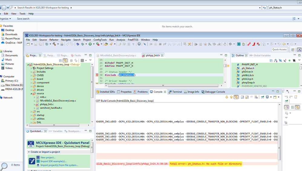Expand the CMSIS folder in project tree
The image size is (302, 171).
coord(31,76)
